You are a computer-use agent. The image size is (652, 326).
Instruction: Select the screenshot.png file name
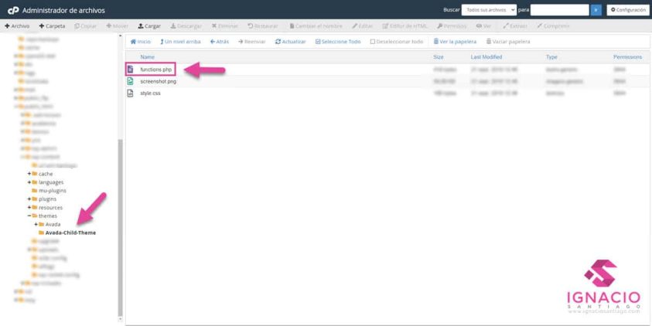click(x=158, y=81)
